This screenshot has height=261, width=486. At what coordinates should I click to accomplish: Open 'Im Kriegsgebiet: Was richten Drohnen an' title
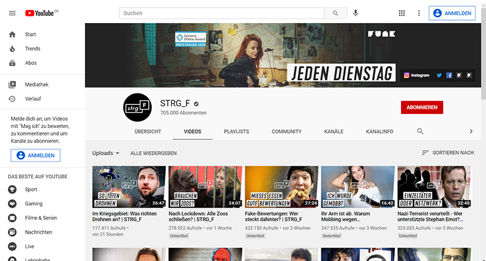pyautogui.click(x=125, y=217)
